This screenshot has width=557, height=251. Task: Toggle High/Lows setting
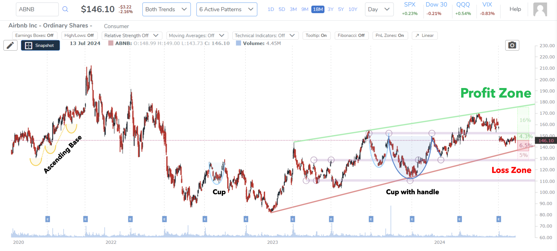point(79,36)
